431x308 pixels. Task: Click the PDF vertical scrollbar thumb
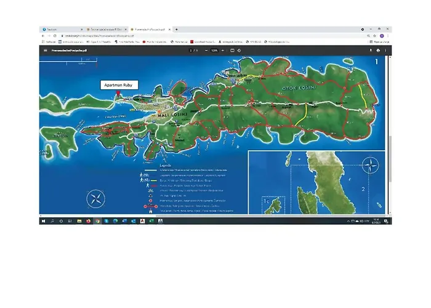[390, 159]
